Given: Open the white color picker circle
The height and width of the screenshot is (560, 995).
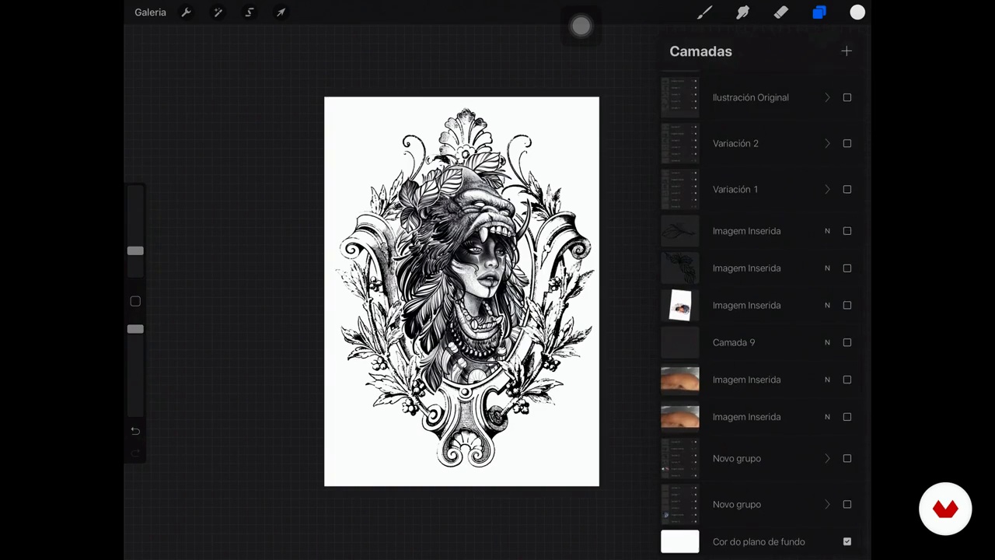Looking at the screenshot, I should pos(857,12).
